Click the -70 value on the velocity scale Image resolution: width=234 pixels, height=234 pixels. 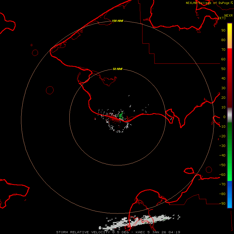coord(222,184)
